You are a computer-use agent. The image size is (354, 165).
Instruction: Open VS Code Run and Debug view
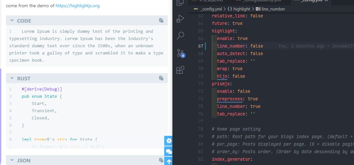180,19
